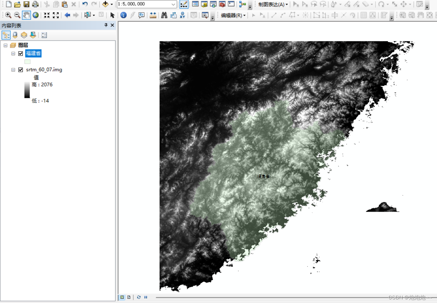Click the 低 : -14 legend value
Screen dimensions: 437x303
(40, 101)
